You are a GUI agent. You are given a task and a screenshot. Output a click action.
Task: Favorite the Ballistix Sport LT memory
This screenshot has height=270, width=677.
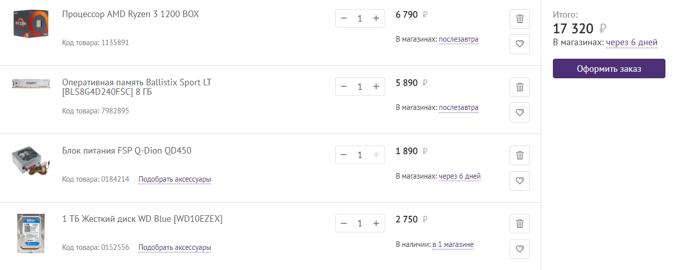[x=520, y=112]
